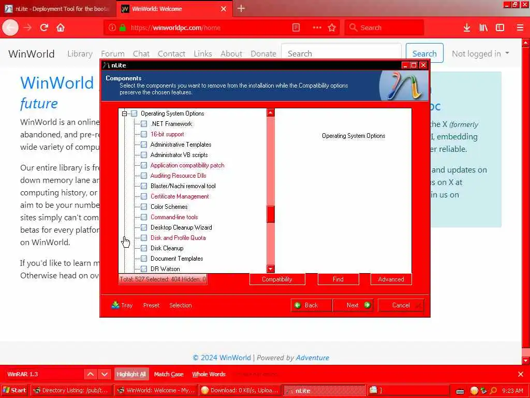Click Cancel in nLite wizard
This screenshot has width=530, height=398.
(x=401, y=305)
